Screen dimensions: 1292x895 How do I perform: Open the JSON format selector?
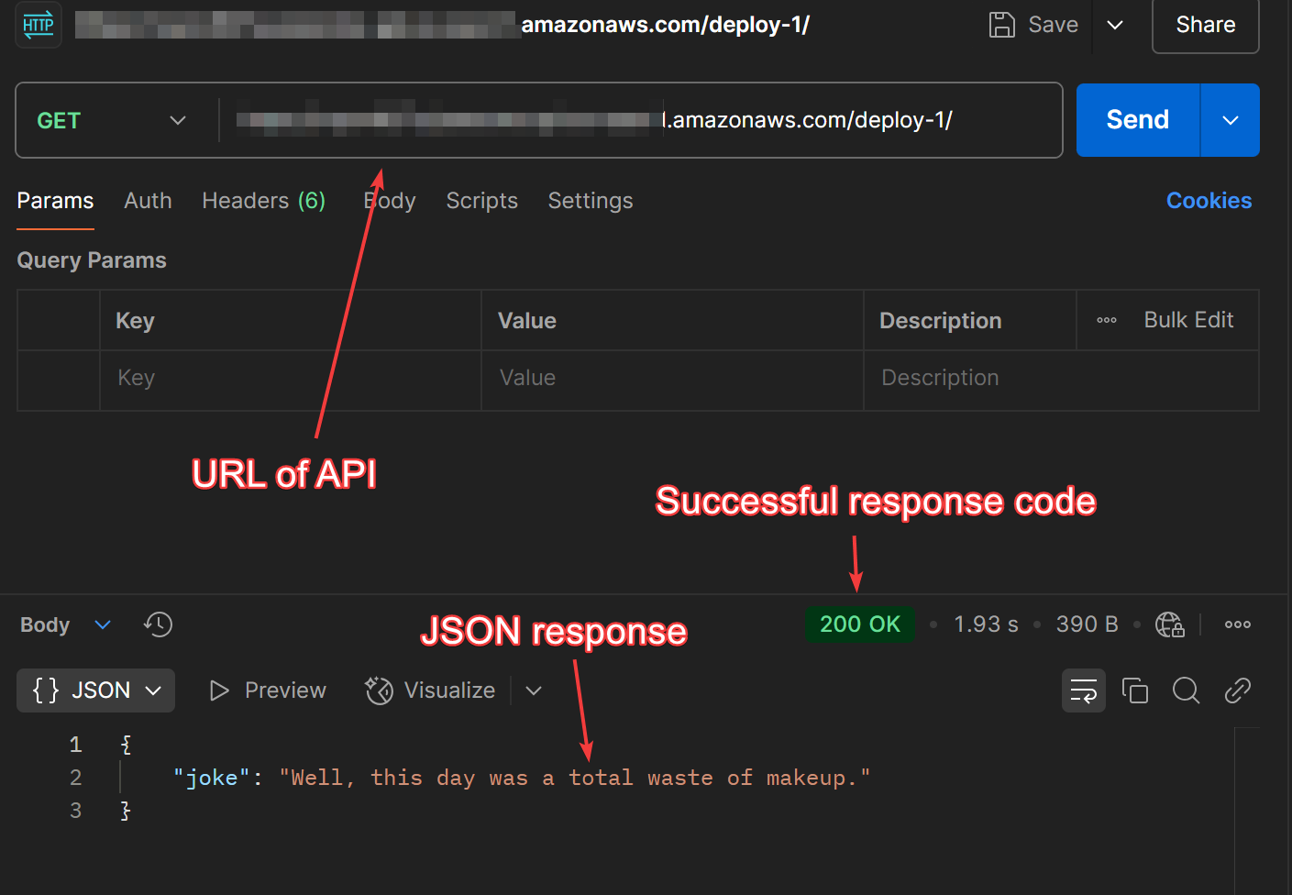(96, 691)
